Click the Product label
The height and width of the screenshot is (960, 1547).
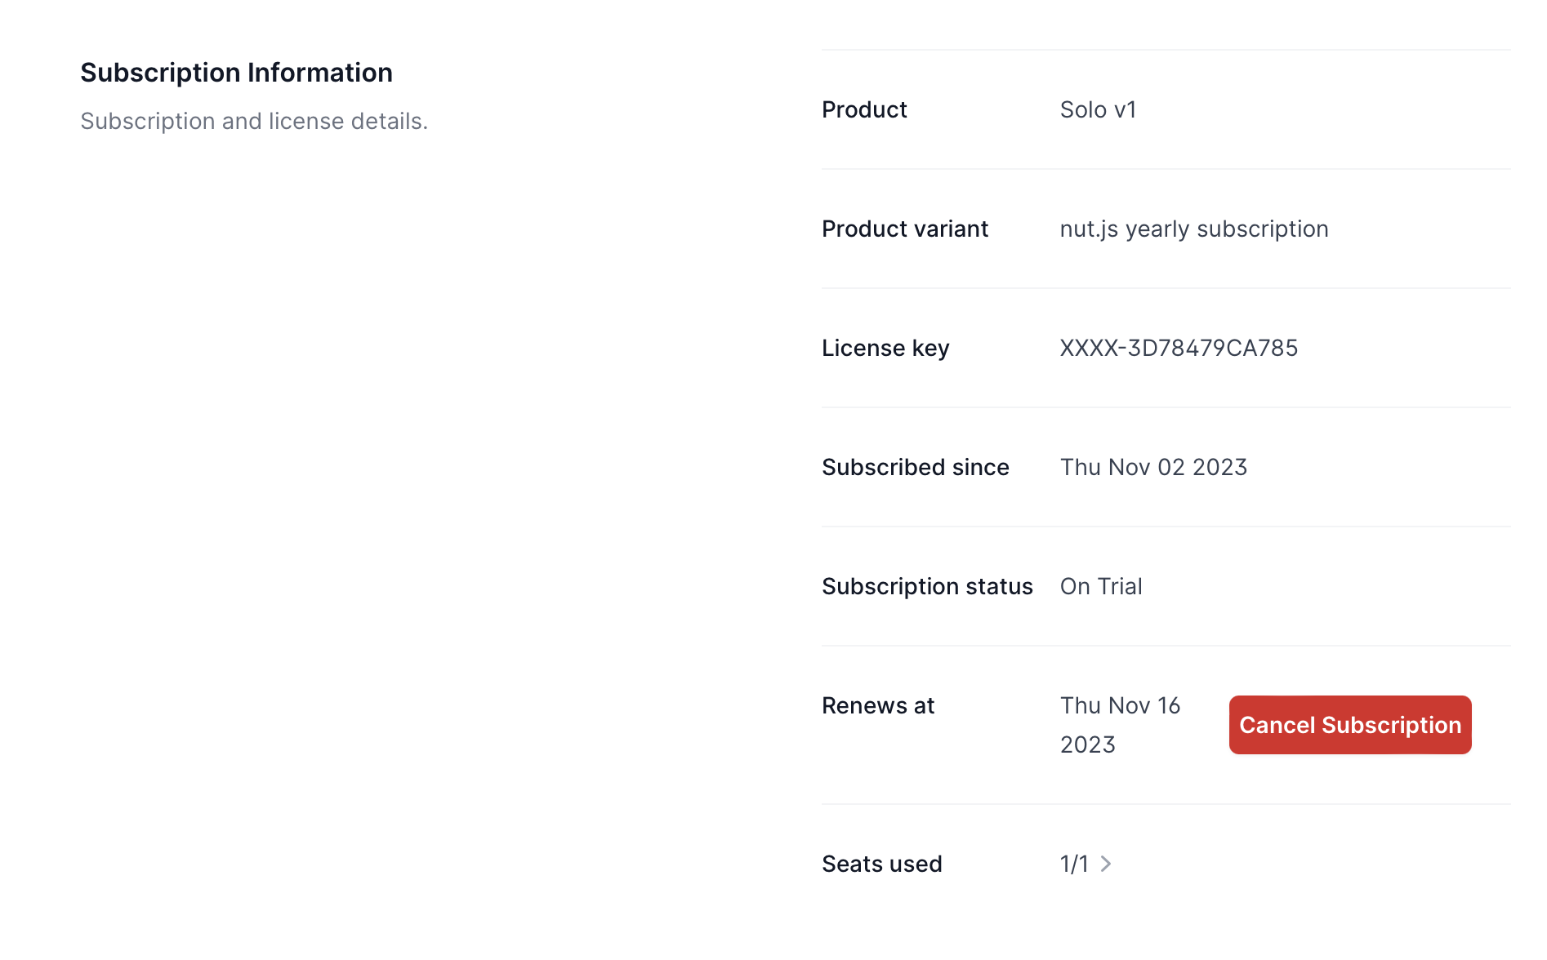[x=864, y=109]
